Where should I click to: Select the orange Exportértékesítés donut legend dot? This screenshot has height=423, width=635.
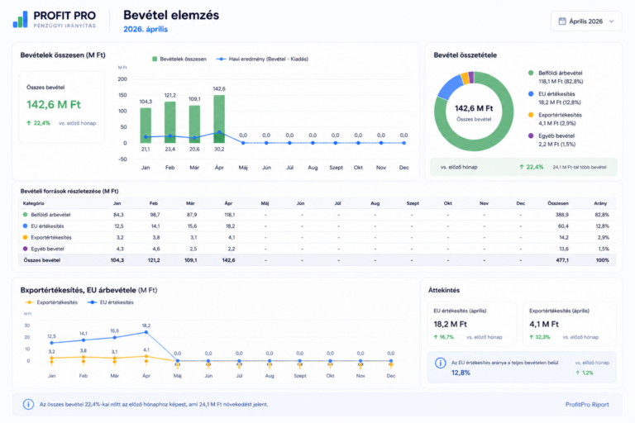click(x=531, y=115)
